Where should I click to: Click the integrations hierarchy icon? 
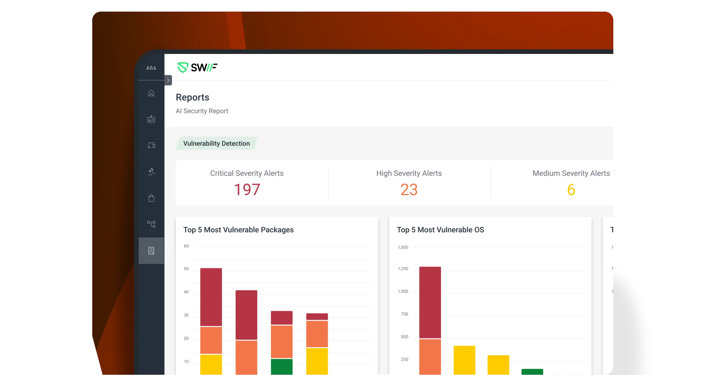click(151, 224)
